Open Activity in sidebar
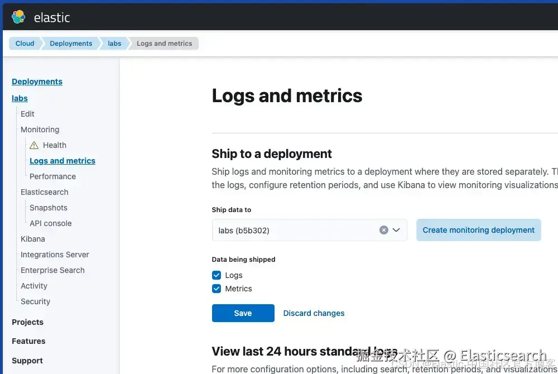The width and height of the screenshot is (558, 374). click(34, 286)
